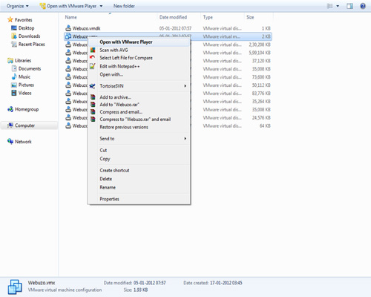Open Help with the question mark icon

(x=363, y=6)
